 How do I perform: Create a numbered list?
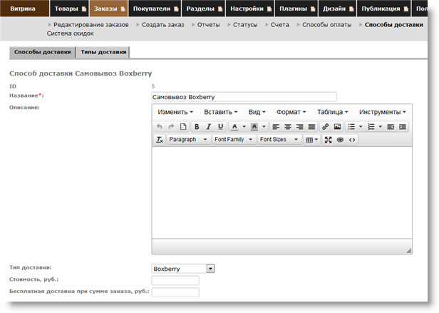point(371,127)
